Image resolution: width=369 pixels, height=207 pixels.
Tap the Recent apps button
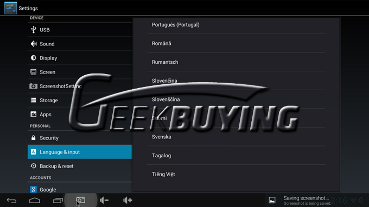58,201
